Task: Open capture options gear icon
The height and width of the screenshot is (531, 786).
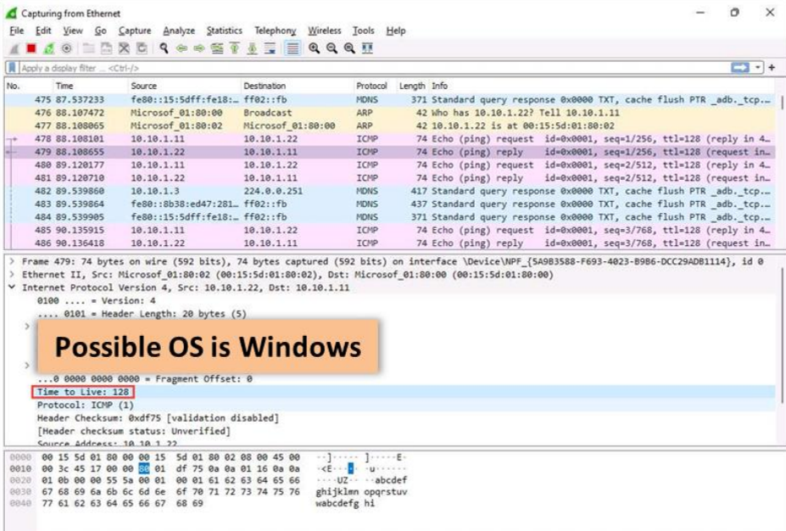Action: pyautogui.click(x=66, y=48)
